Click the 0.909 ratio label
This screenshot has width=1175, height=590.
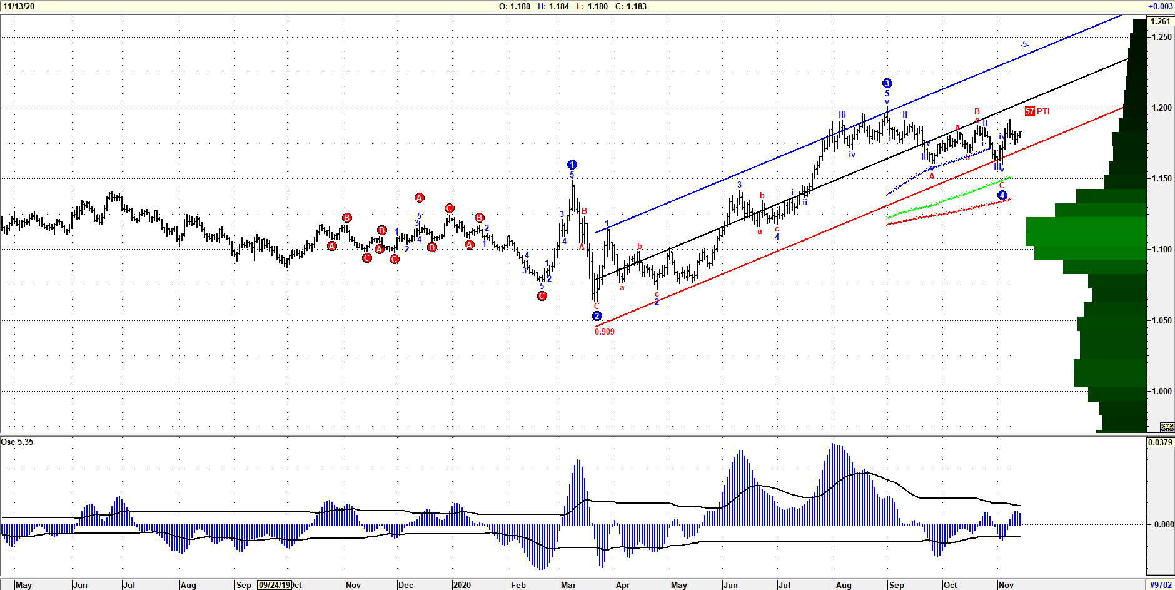[x=605, y=332]
